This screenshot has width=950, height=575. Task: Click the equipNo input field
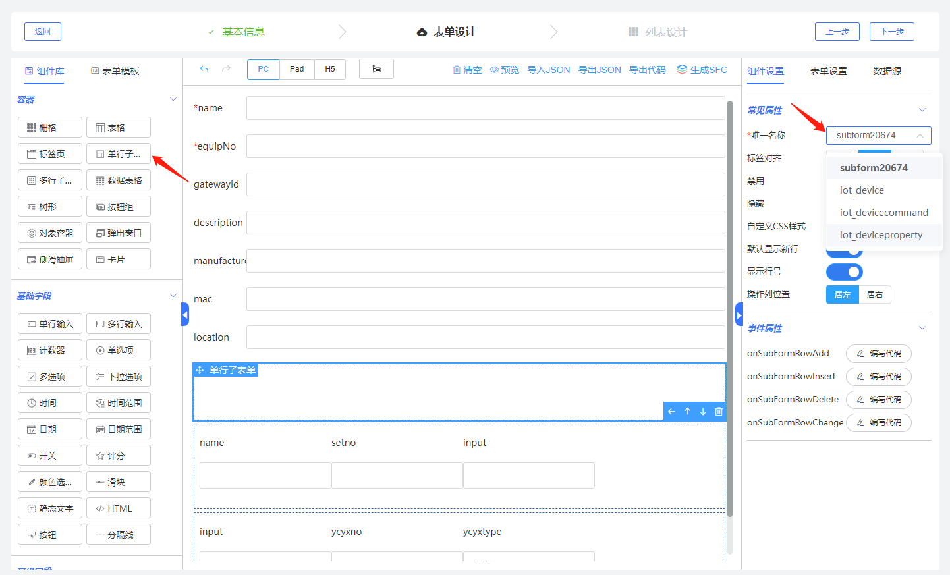click(x=485, y=146)
